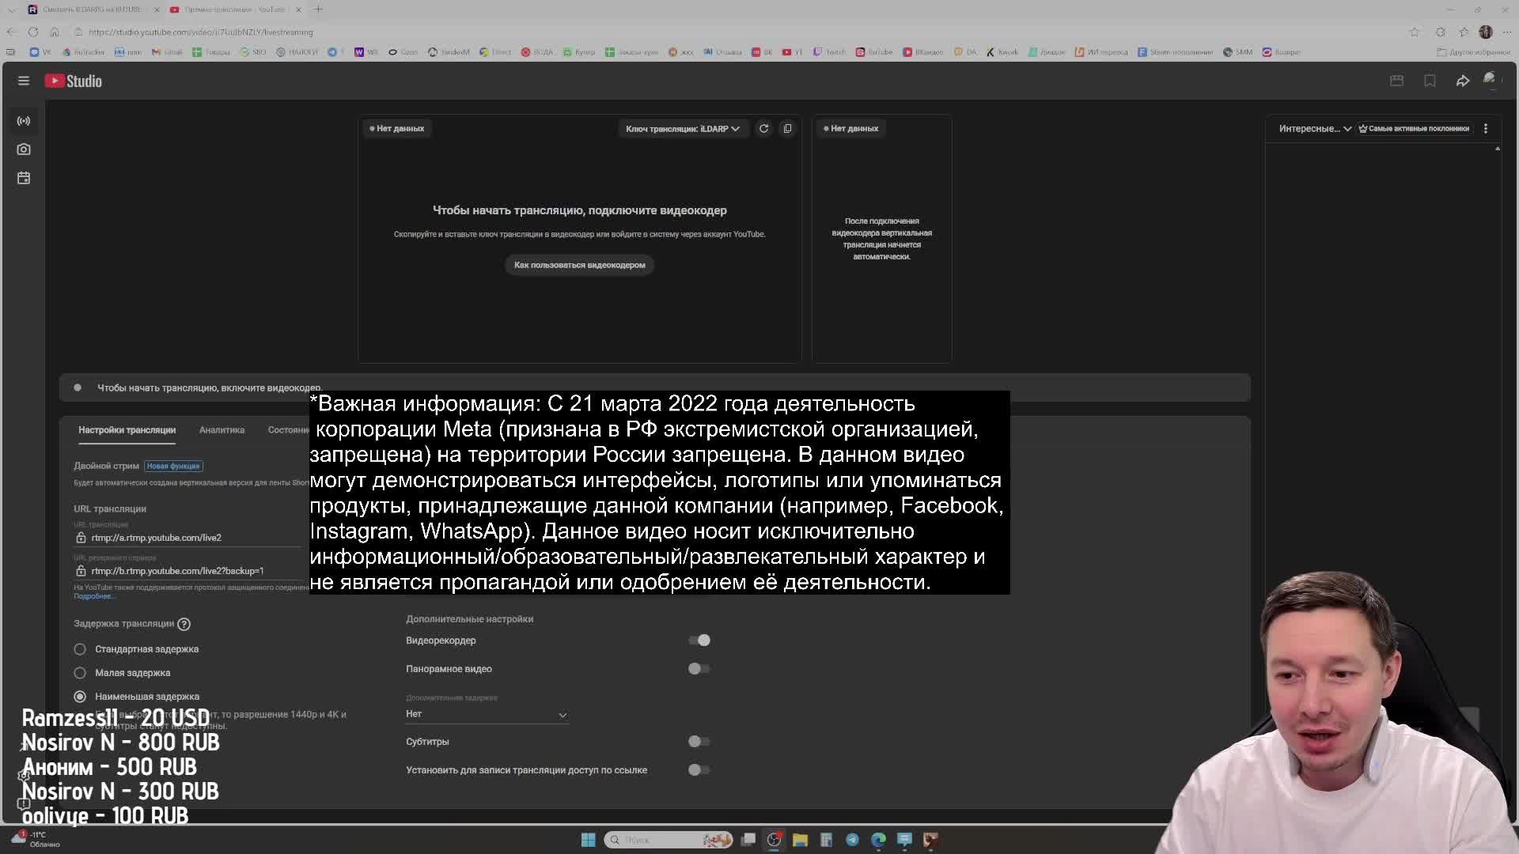Copy the stream key with copy icon

[787, 128]
